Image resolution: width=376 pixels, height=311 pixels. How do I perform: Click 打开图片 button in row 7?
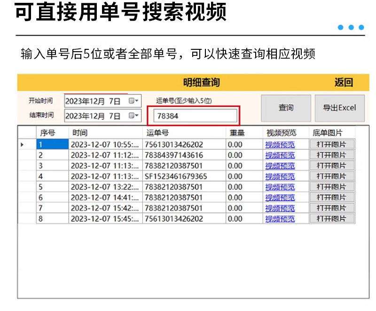point(332,208)
